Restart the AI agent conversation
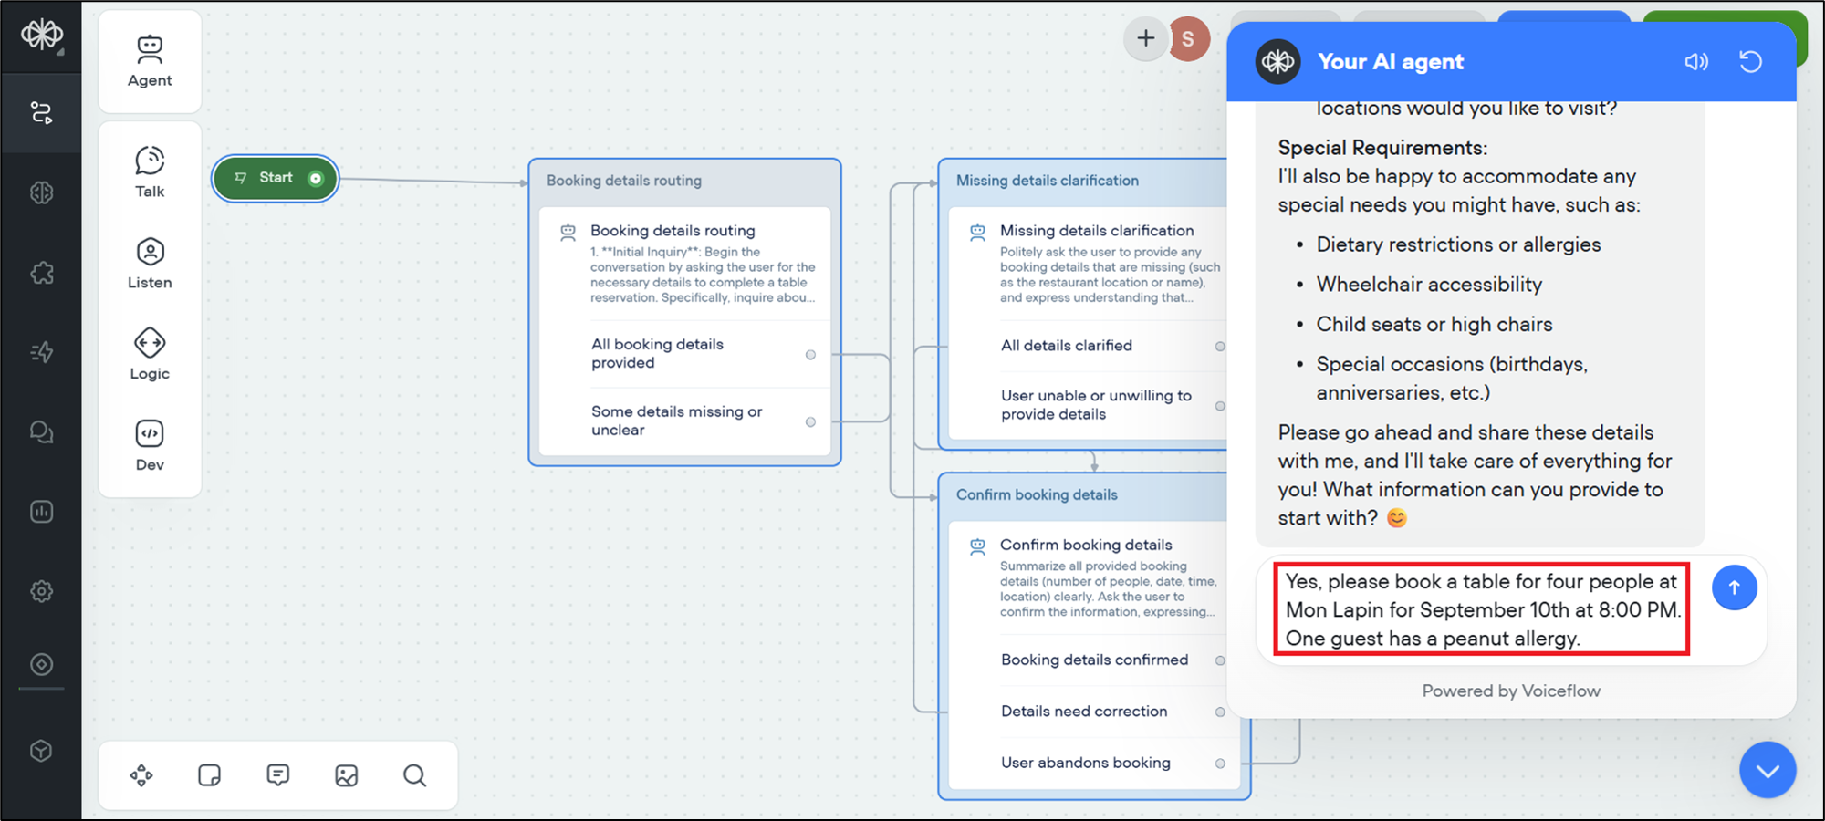The image size is (1825, 821). (1750, 62)
